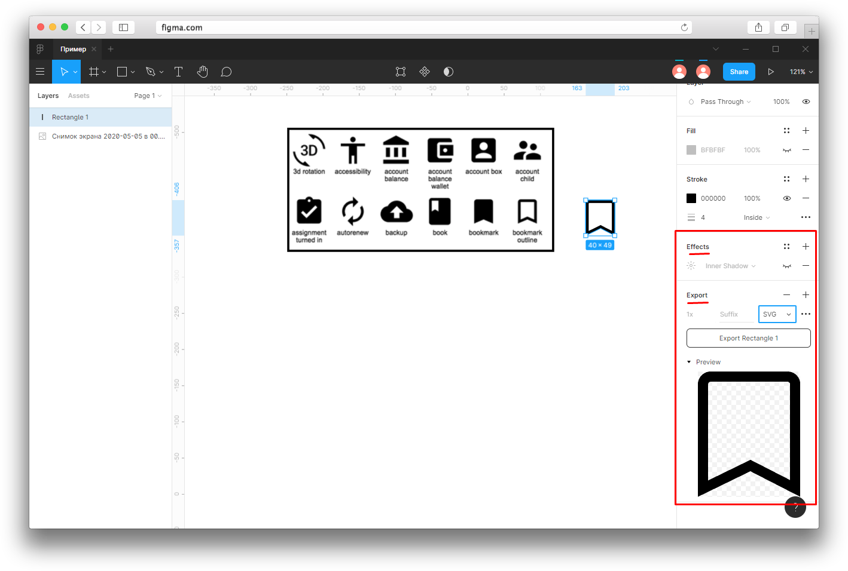Open the hamburger main menu
The width and height of the screenshot is (848, 571).
click(x=40, y=72)
